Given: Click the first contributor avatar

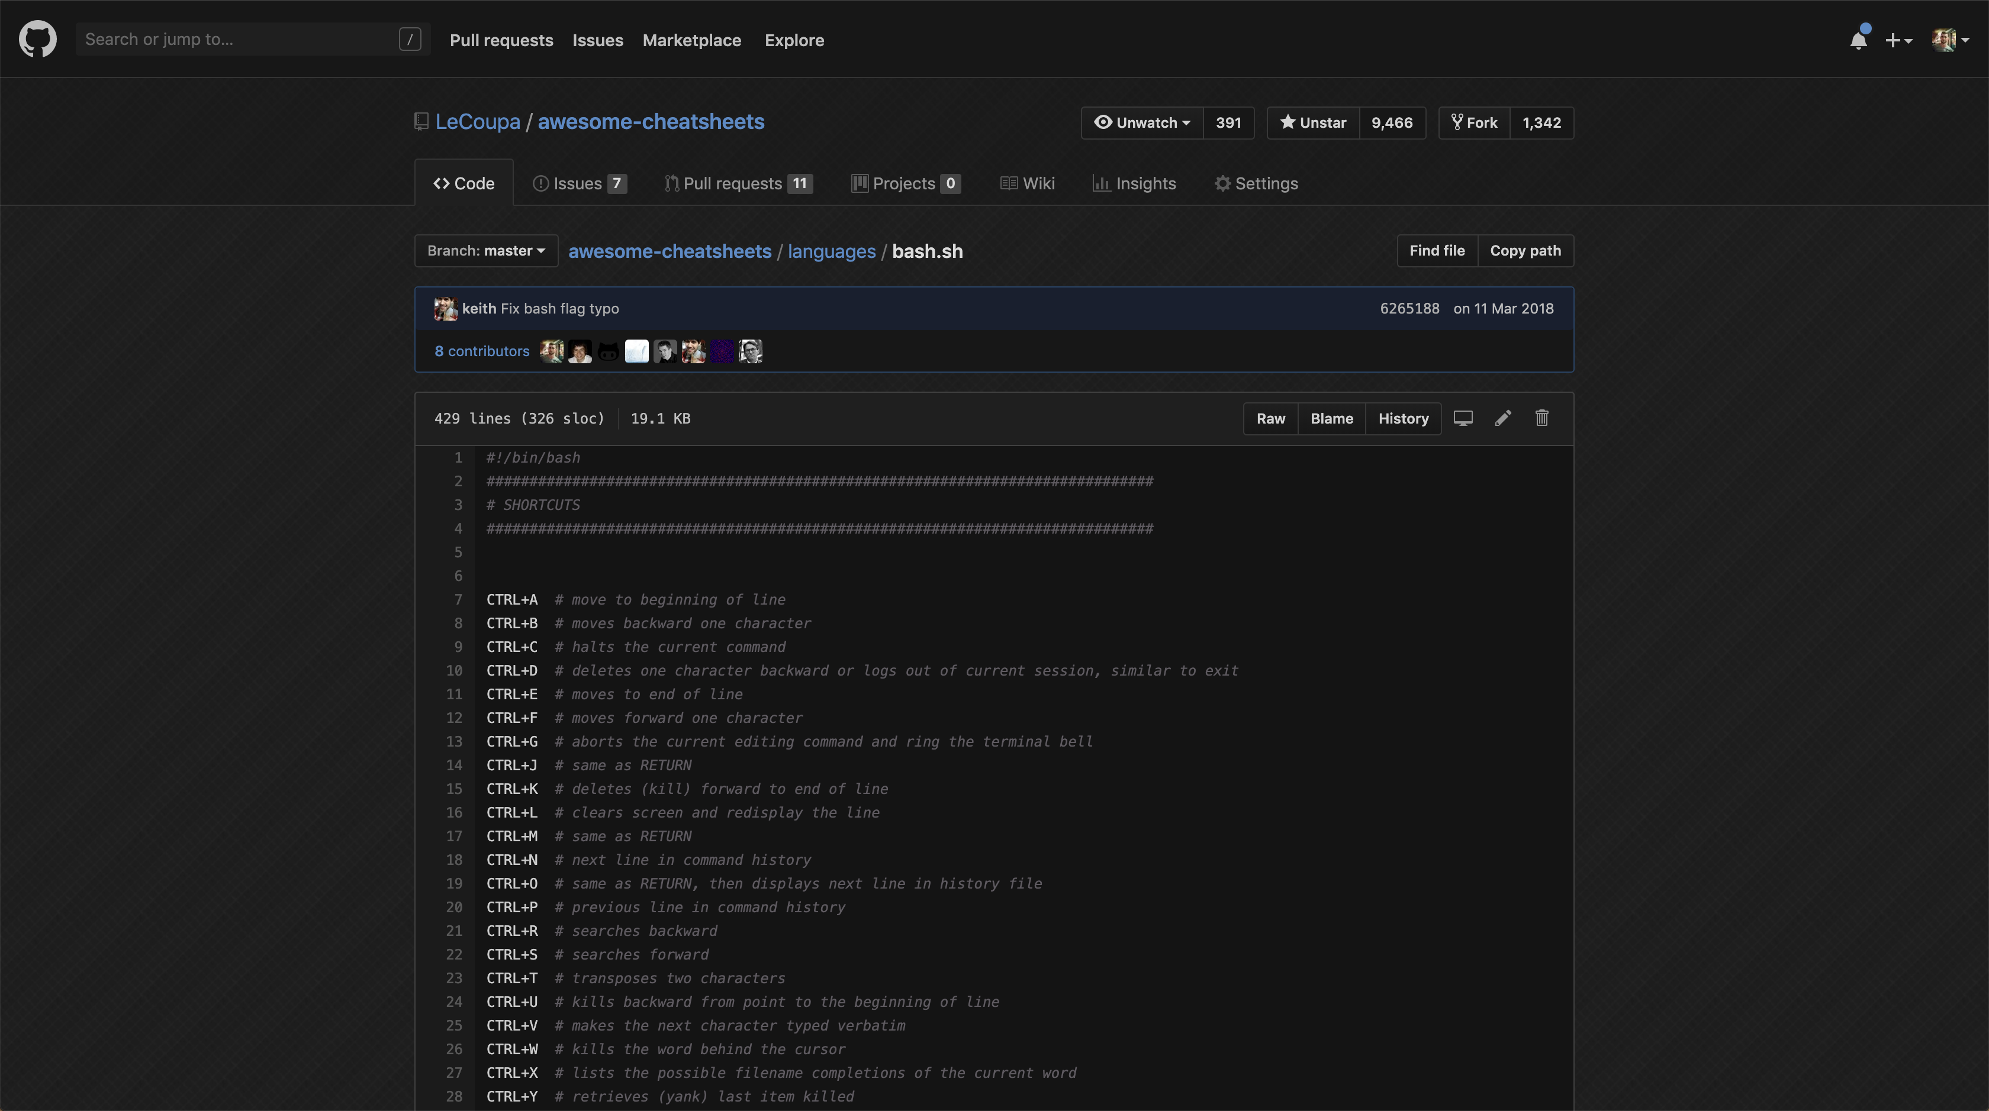Looking at the screenshot, I should [x=551, y=352].
